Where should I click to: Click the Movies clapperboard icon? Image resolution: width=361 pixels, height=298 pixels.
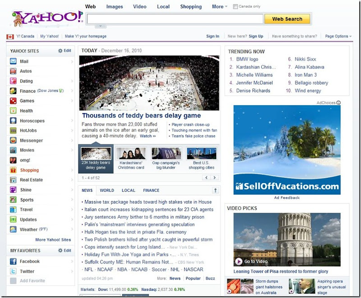click(x=13, y=150)
